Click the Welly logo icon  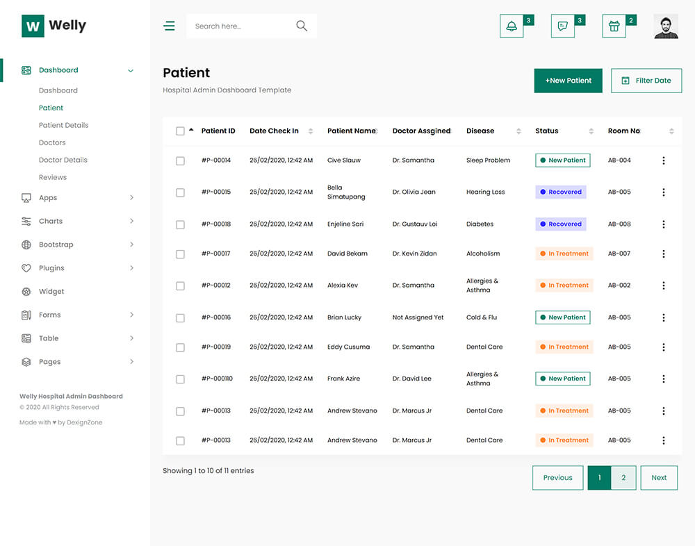point(33,26)
